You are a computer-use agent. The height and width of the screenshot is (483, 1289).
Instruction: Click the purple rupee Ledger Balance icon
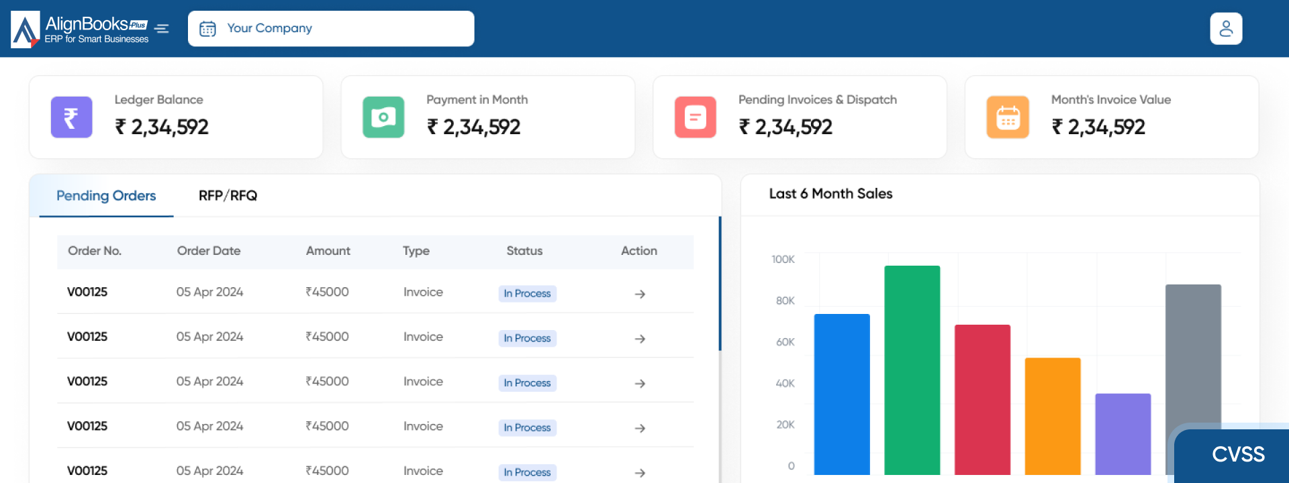(72, 117)
